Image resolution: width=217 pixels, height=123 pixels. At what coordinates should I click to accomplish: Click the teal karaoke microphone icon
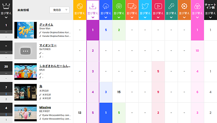pyautogui.click(x=171, y=6)
